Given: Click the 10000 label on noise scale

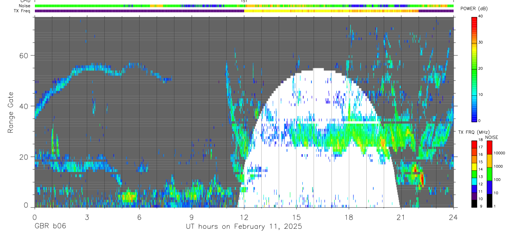Looking at the screenshot, I should pos(499,153).
